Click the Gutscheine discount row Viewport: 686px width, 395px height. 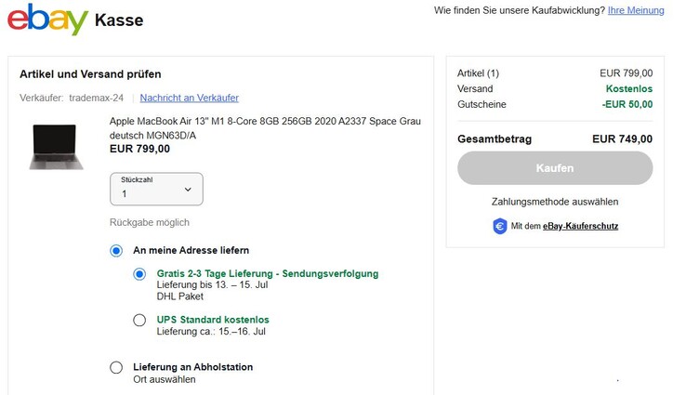point(555,105)
